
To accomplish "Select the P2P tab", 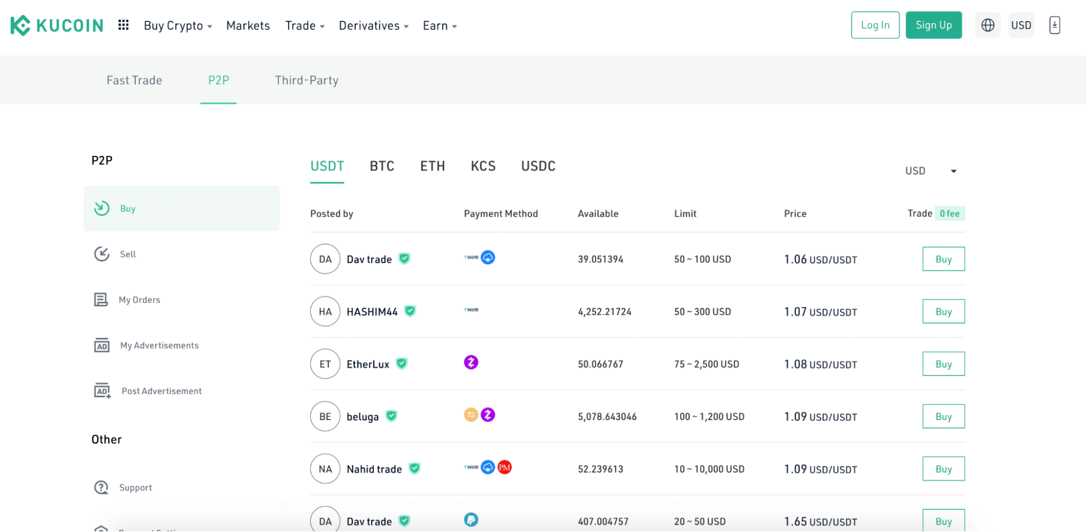I will 218,80.
